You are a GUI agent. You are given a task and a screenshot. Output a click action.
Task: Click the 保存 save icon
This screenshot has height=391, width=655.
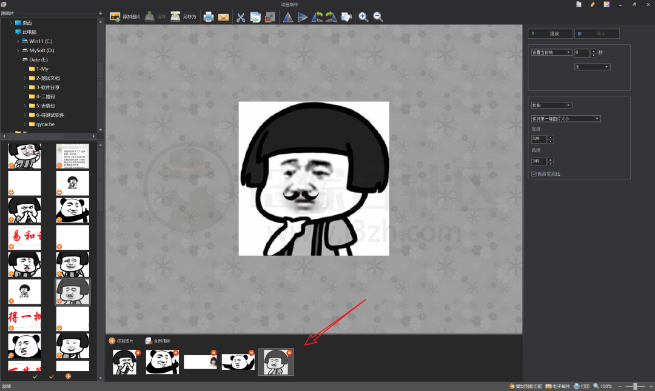150,17
